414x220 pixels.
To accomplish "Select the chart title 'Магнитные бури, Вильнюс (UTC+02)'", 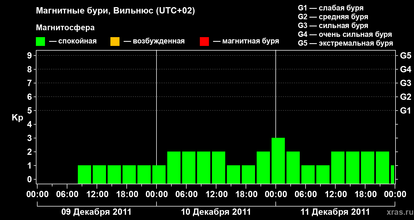I will [115, 11].
